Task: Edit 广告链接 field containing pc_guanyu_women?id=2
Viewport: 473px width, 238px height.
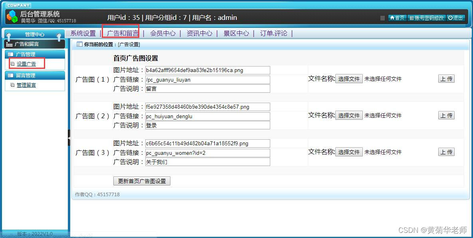Action: (208, 153)
